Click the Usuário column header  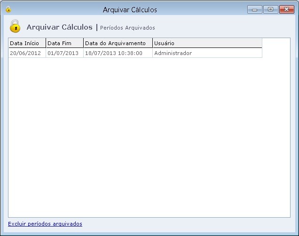tap(207, 43)
